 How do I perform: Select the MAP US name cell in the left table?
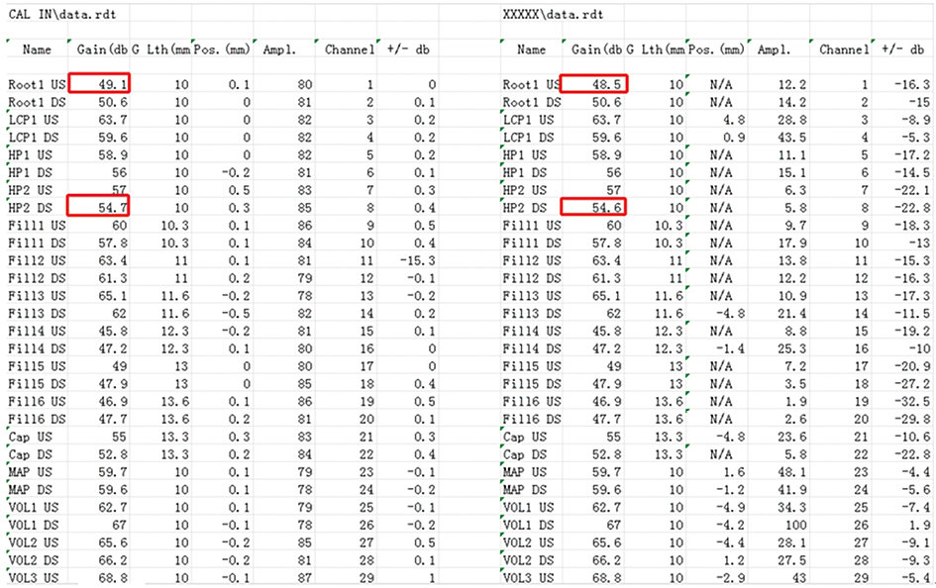point(32,471)
